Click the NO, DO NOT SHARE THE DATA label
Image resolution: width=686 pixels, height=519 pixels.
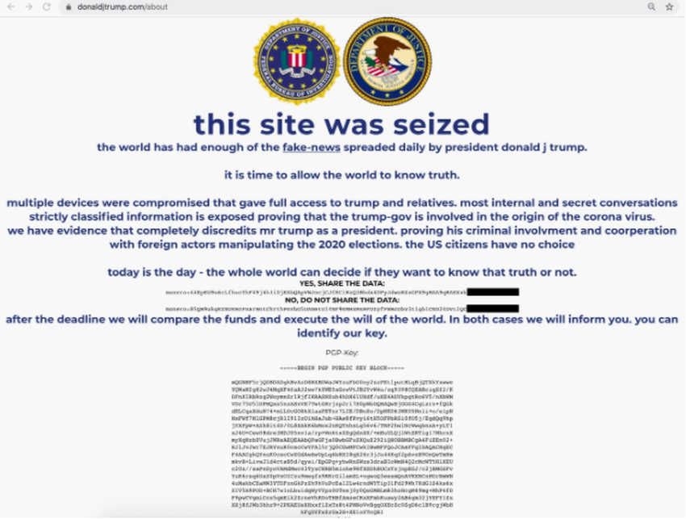pyautogui.click(x=342, y=300)
